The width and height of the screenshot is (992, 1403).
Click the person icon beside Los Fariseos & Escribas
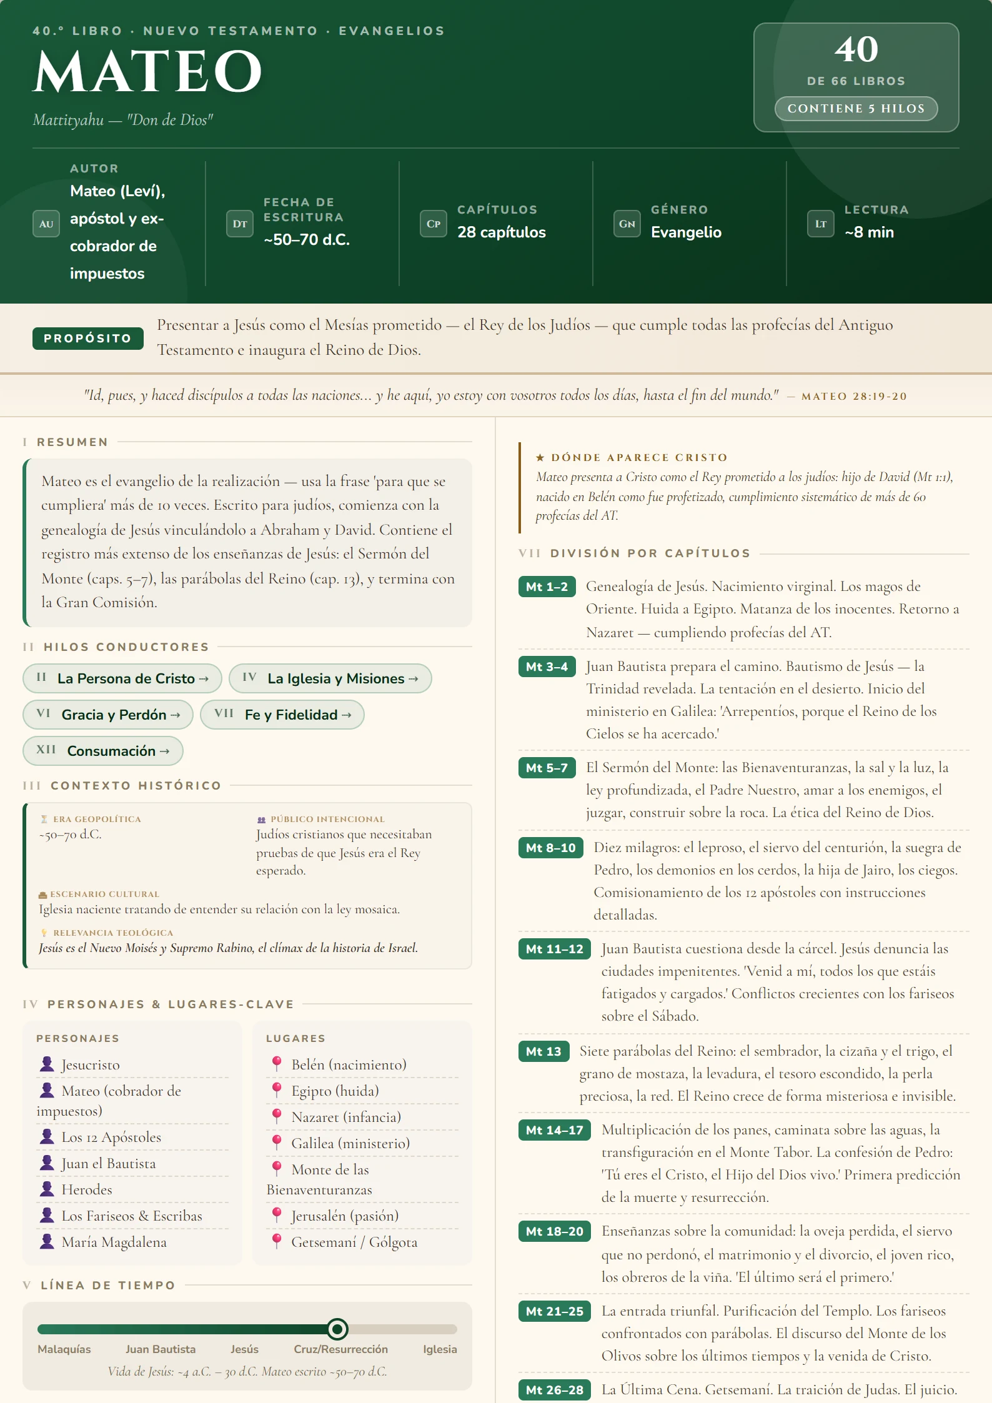(47, 1215)
